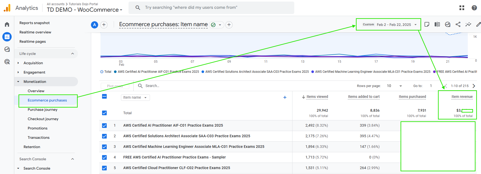Click the report status check mark icon
Image resolution: width=481 pixels, height=174 pixels.
click(x=213, y=25)
